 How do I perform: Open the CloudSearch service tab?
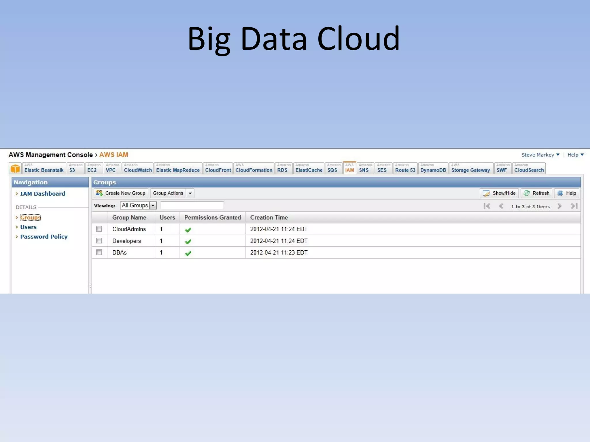529,168
